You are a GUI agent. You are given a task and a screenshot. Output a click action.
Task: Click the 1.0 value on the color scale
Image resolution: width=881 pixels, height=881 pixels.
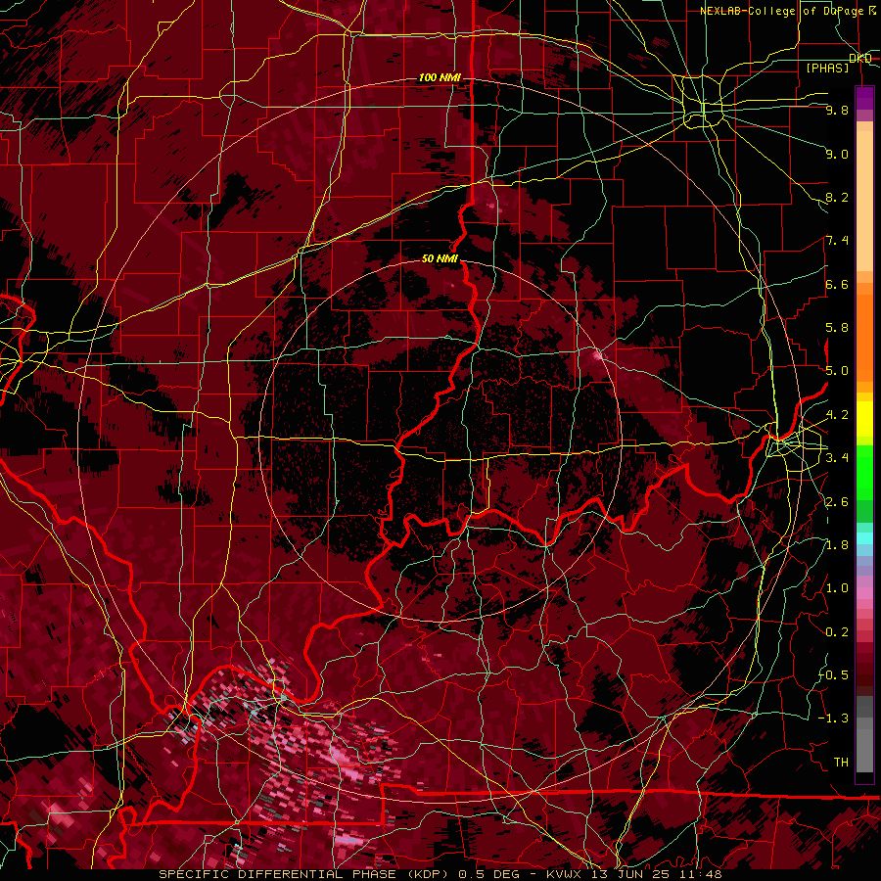coord(837,588)
